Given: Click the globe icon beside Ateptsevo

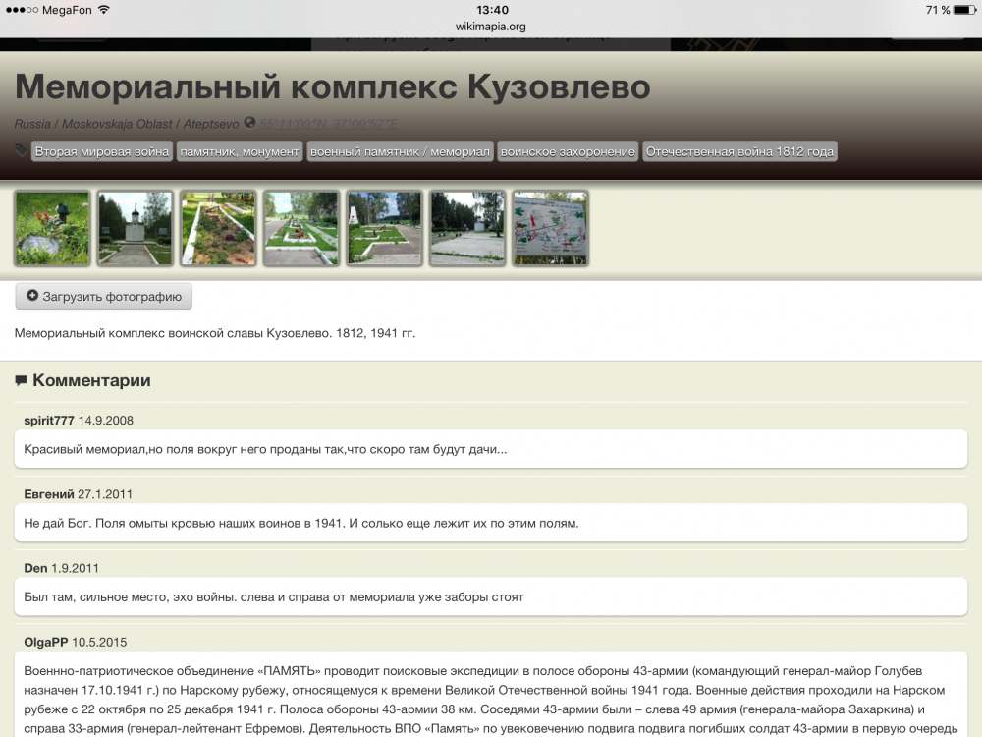Looking at the screenshot, I should coord(249,122).
